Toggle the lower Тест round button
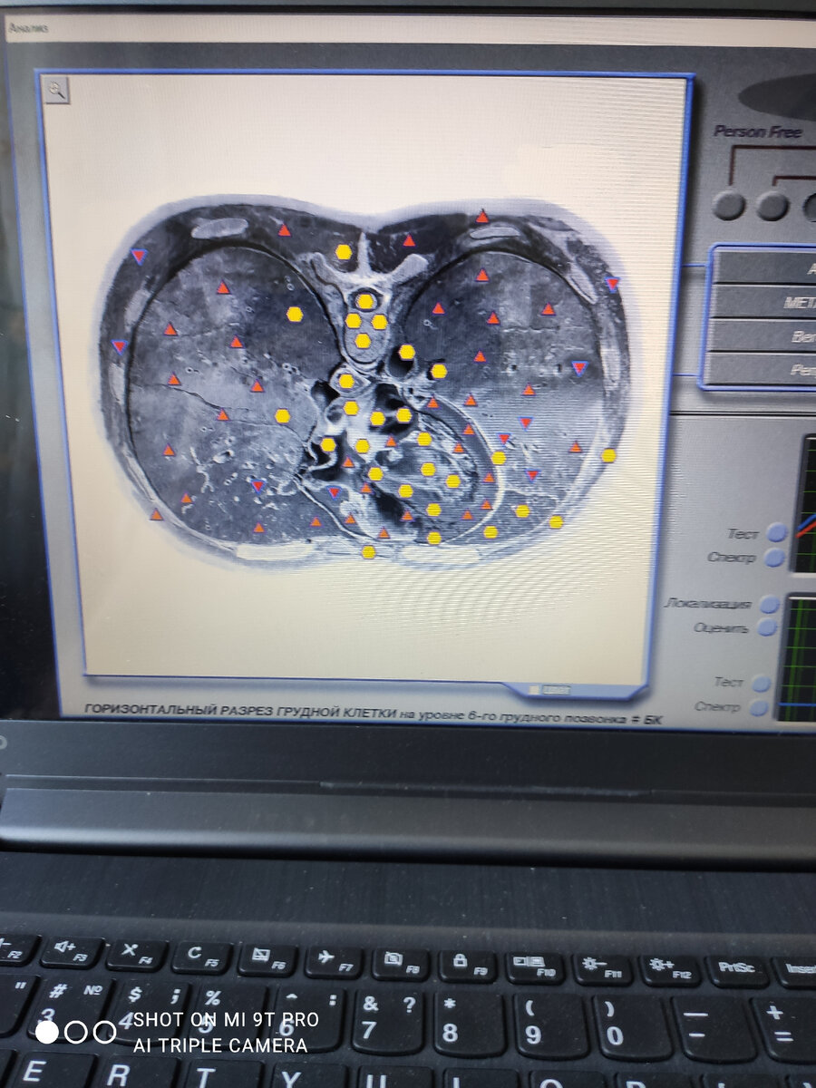 tap(762, 683)
